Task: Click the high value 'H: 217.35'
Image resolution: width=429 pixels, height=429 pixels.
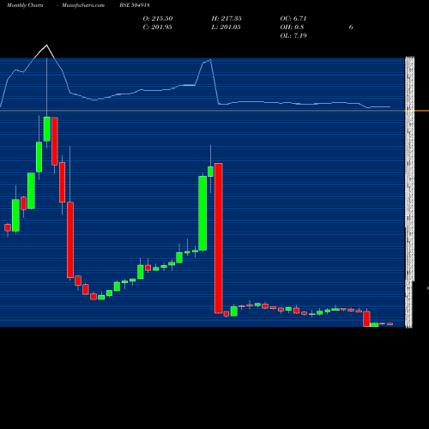Action: tap(227, 19)
